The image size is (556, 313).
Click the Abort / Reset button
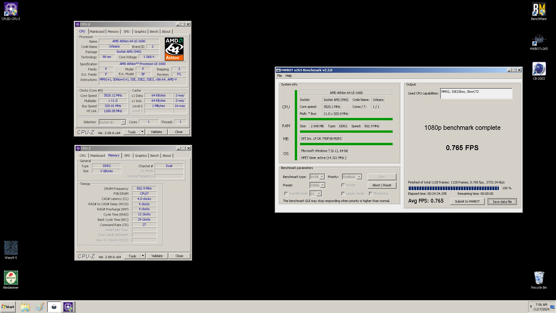(x=382, y=185)
